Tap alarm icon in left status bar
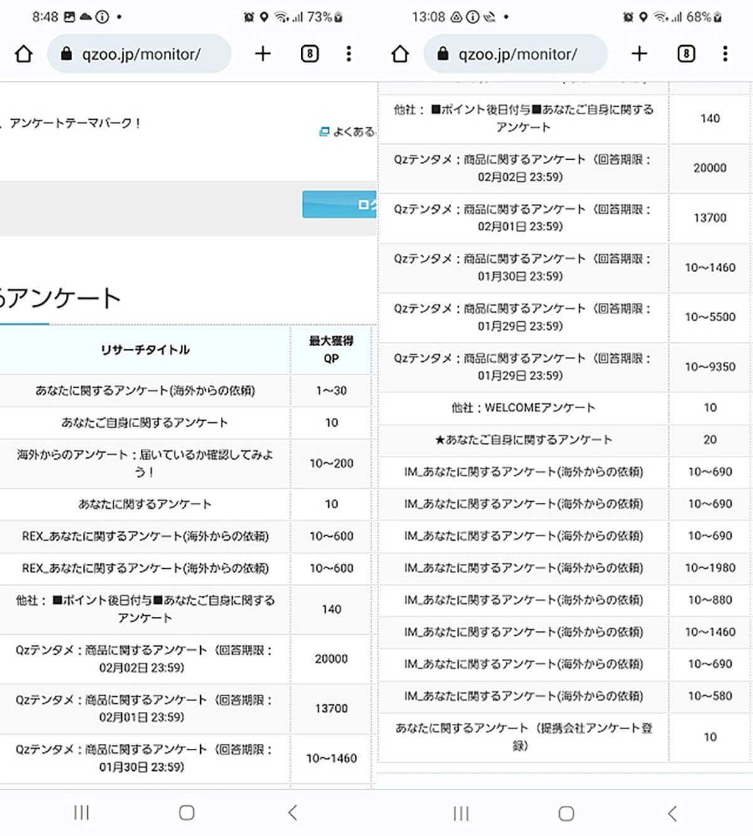Viewport: 753px width, 836px height. (x=249, y=17)
